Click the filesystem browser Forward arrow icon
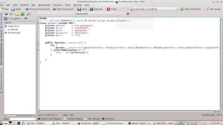The width and height of the screenshot is (223, 125). pos(11,14)
